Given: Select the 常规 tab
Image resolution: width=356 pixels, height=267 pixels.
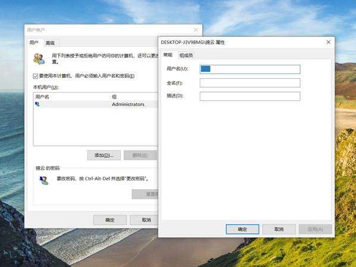Looking at the screenshot, I should pyautogui.click(x=168, y=55).
